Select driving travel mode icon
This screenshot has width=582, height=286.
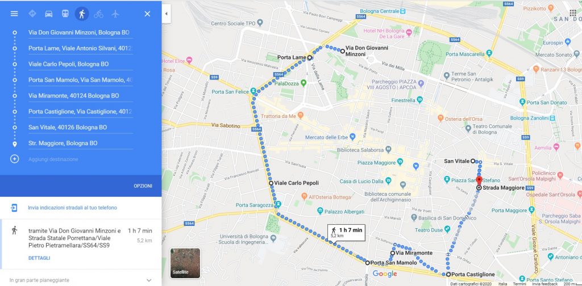tap(49, 14)
